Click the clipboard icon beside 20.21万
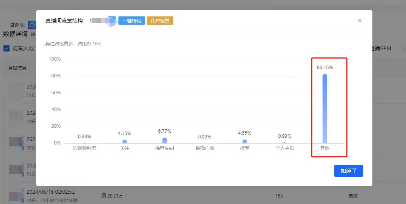The height and width of the screenshot is (204, 406). click(x=104, y=196)
